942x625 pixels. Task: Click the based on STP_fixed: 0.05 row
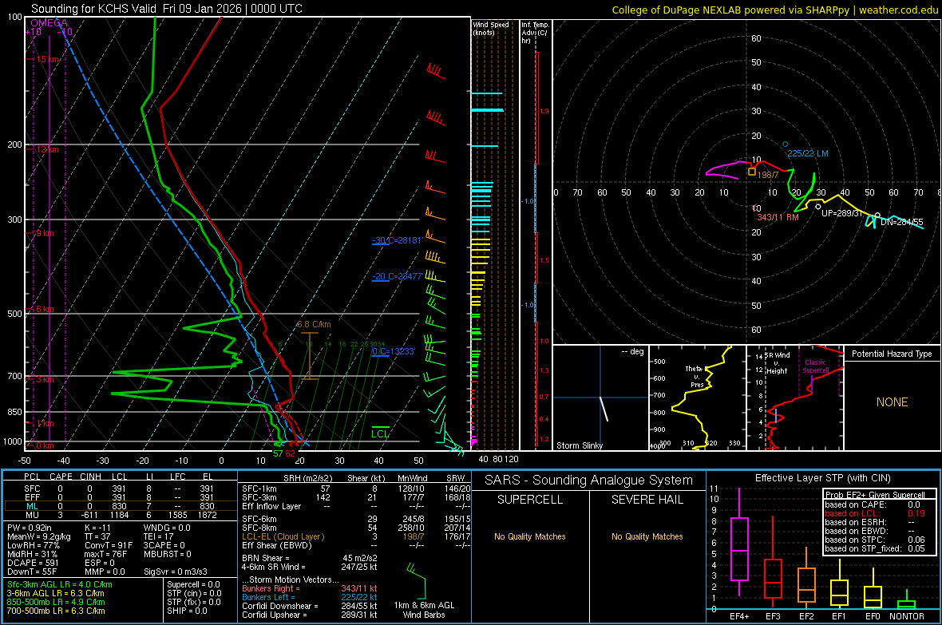tap(875, 548)
